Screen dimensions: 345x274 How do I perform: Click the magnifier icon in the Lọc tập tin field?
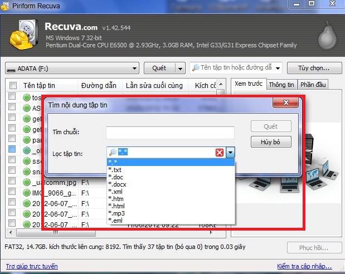113,152
